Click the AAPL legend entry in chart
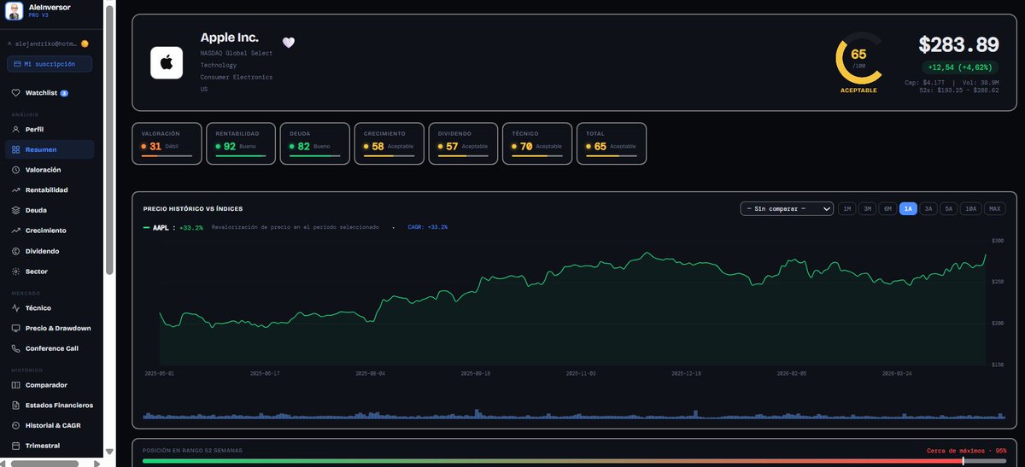Viewport: 1025px width, 467px height. click(173, 227)
